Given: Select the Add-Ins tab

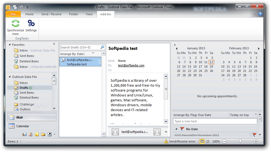Looking at the screenshot, I should tap(106, 14).
